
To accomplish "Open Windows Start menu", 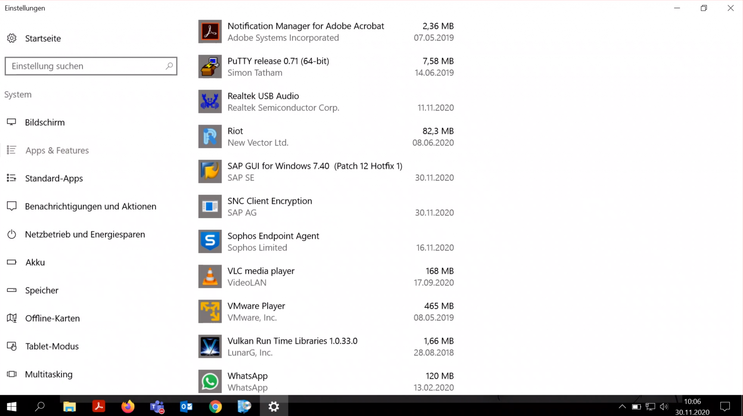I will pyautogui.click(x=12, y=406).
